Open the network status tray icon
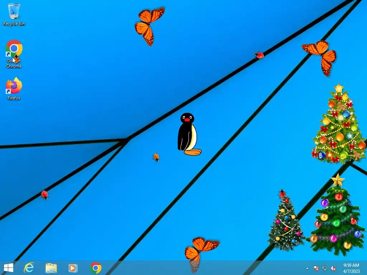The width and height of the screenshot is (367, 275). point(325,268)
